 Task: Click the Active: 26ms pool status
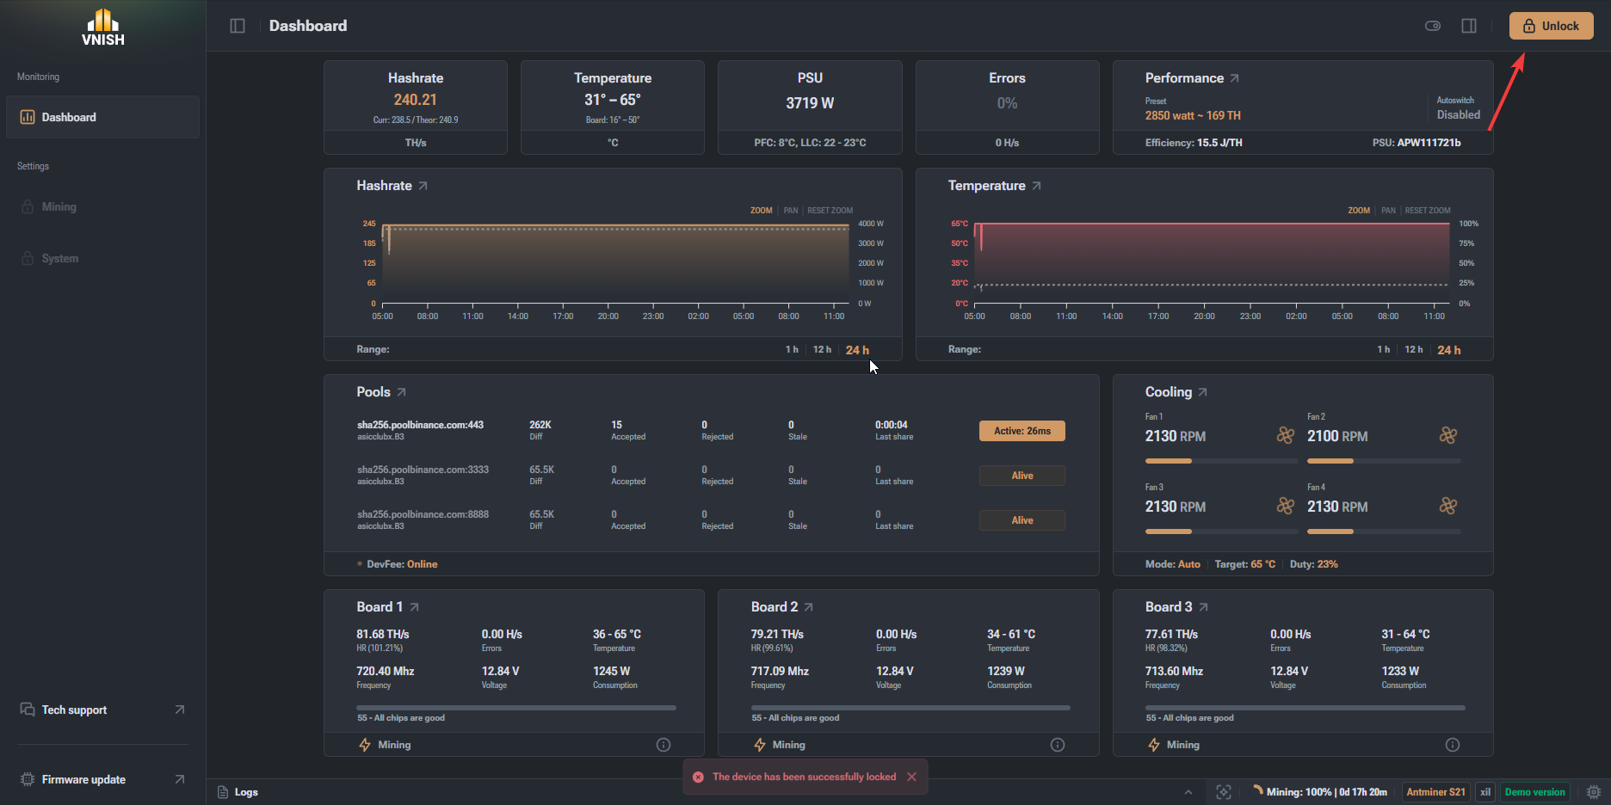tap(1022, 431)
